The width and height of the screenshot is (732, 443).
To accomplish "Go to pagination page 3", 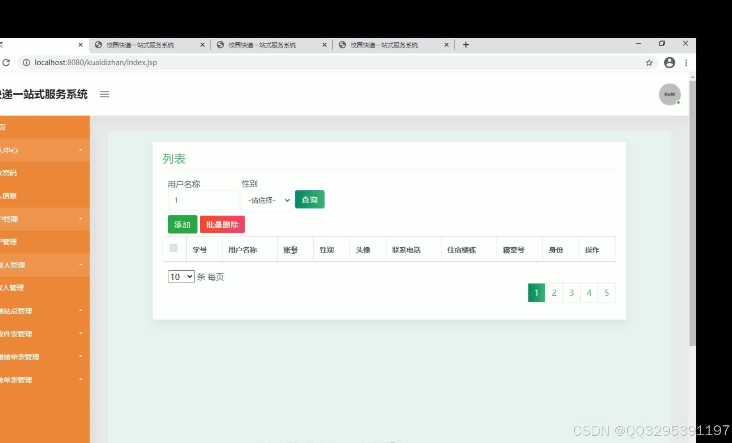I will tap(572, 293).
